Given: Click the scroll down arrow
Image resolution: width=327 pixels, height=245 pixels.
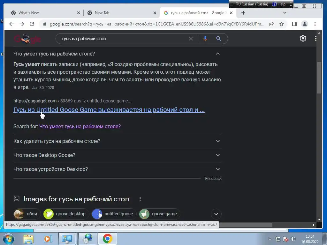Looking at the screenshot, I should pos(319,219).
